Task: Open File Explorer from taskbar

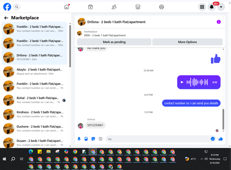Action: pos(49,152)
